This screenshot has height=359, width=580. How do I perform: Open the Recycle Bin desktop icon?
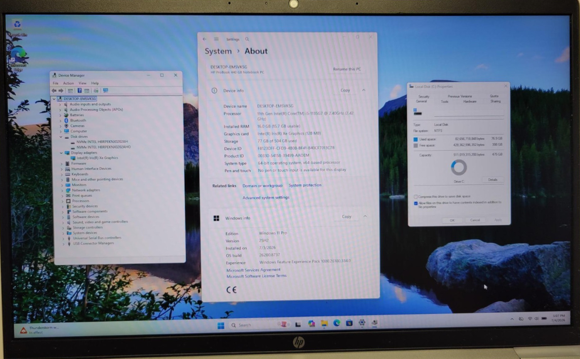tap(17, 28)
